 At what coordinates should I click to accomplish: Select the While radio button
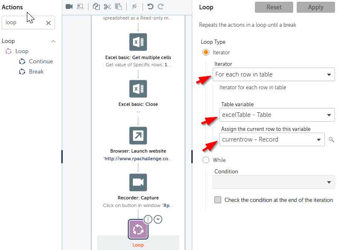pyautogui.click(x=206, y=160)
